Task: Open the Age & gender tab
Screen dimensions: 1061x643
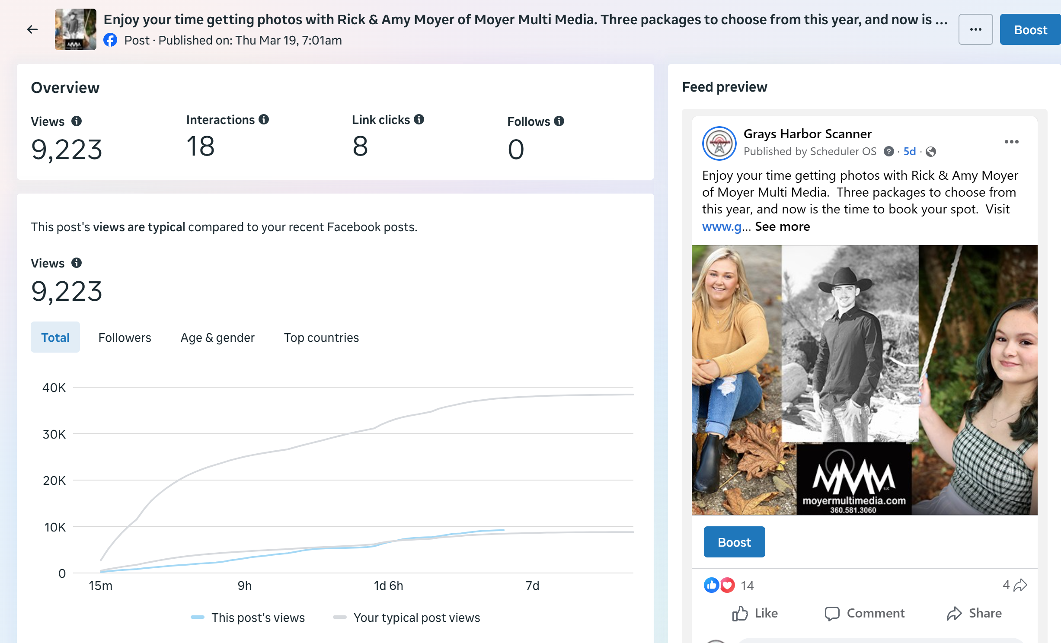Action: [x=217, y=337]
